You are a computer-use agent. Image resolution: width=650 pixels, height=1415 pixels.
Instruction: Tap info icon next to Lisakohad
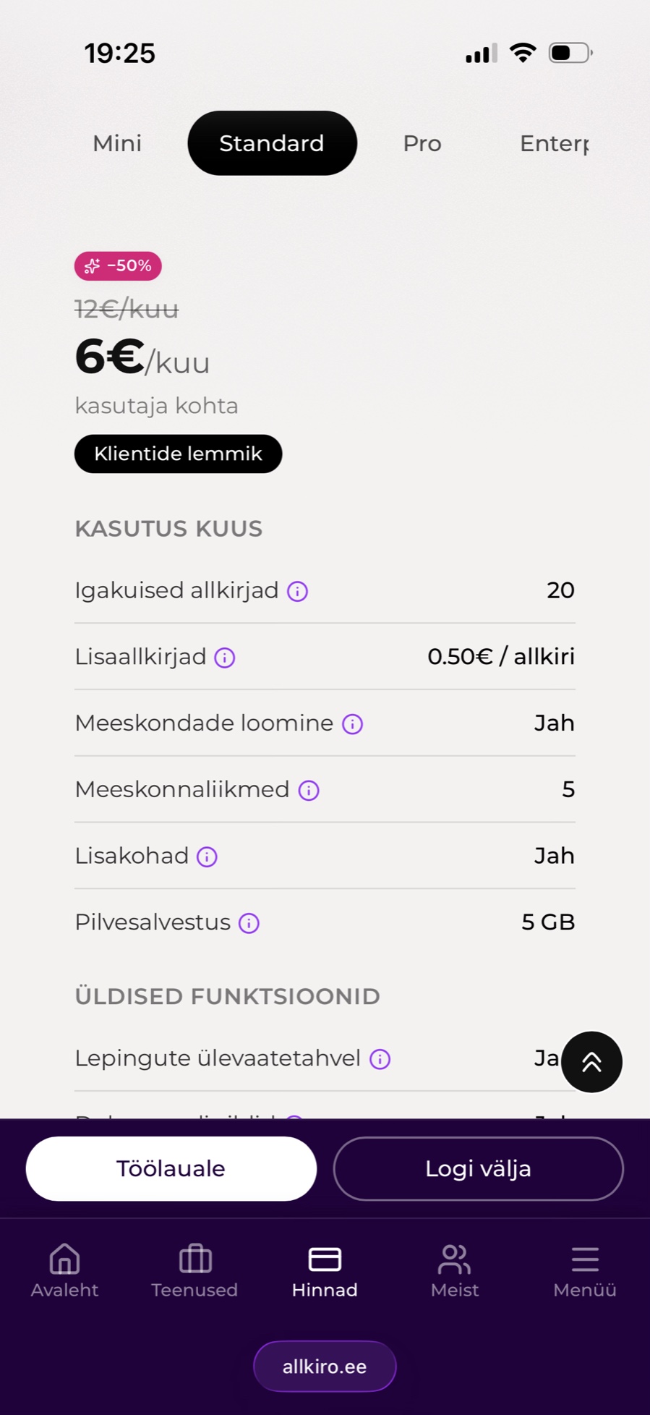(x=207, y=857)
